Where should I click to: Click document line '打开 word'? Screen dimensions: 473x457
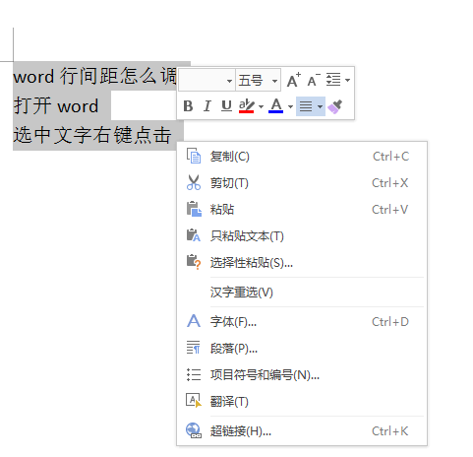pyautogui.click(x=56, y=105)
